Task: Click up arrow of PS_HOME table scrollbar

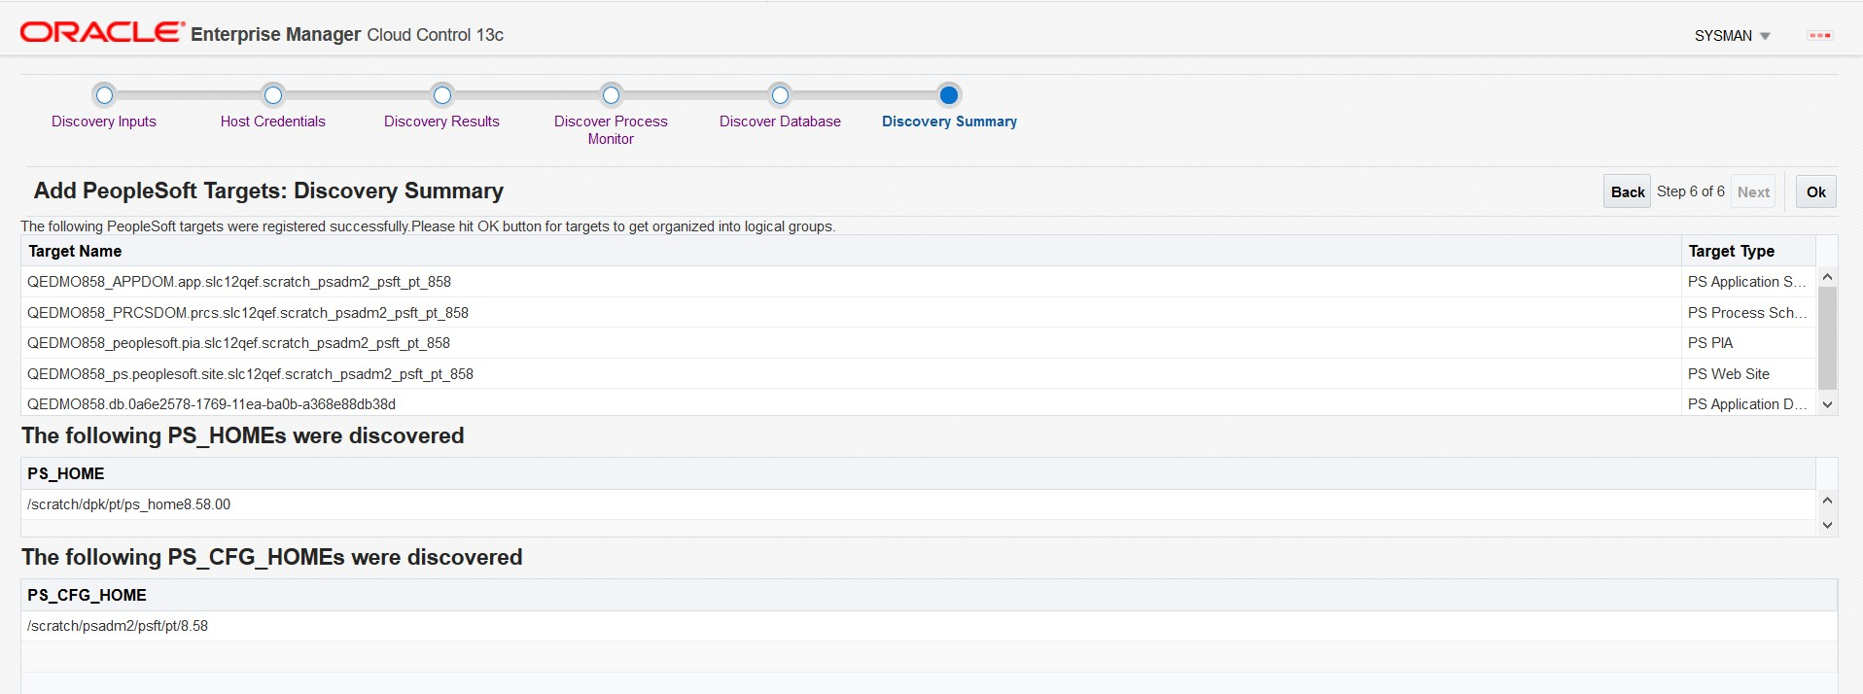Action: pos(1827,501)
